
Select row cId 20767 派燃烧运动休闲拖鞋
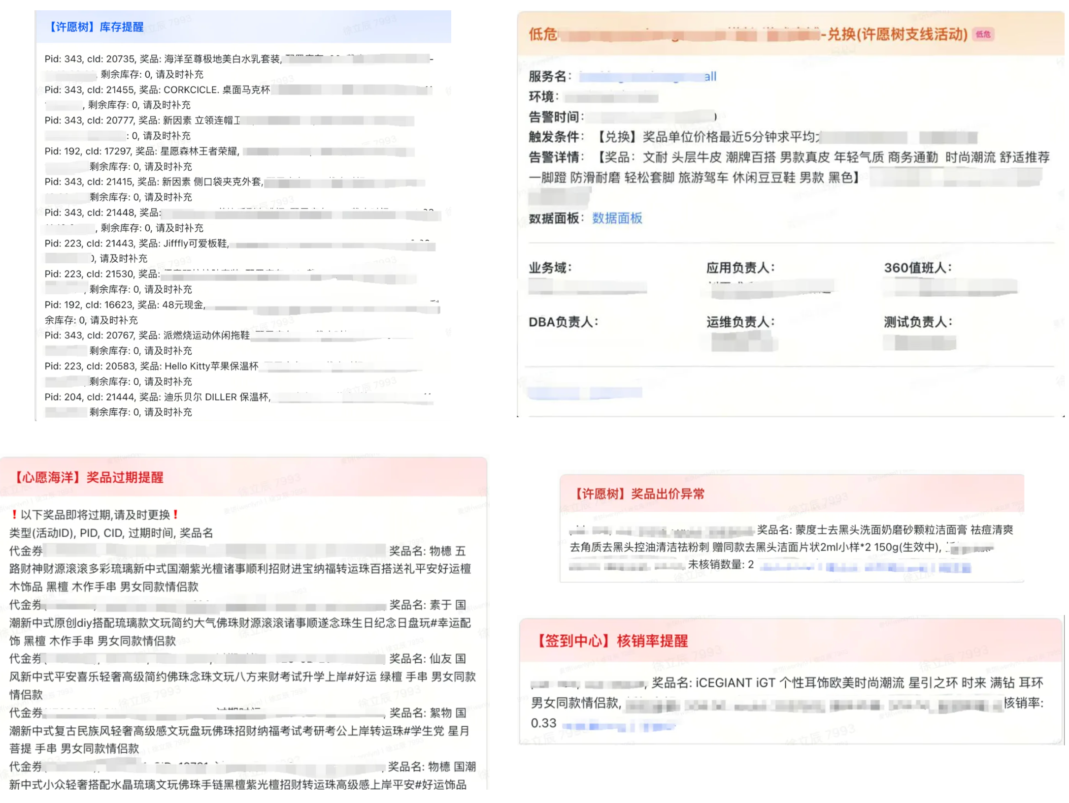tap(229, 342)
